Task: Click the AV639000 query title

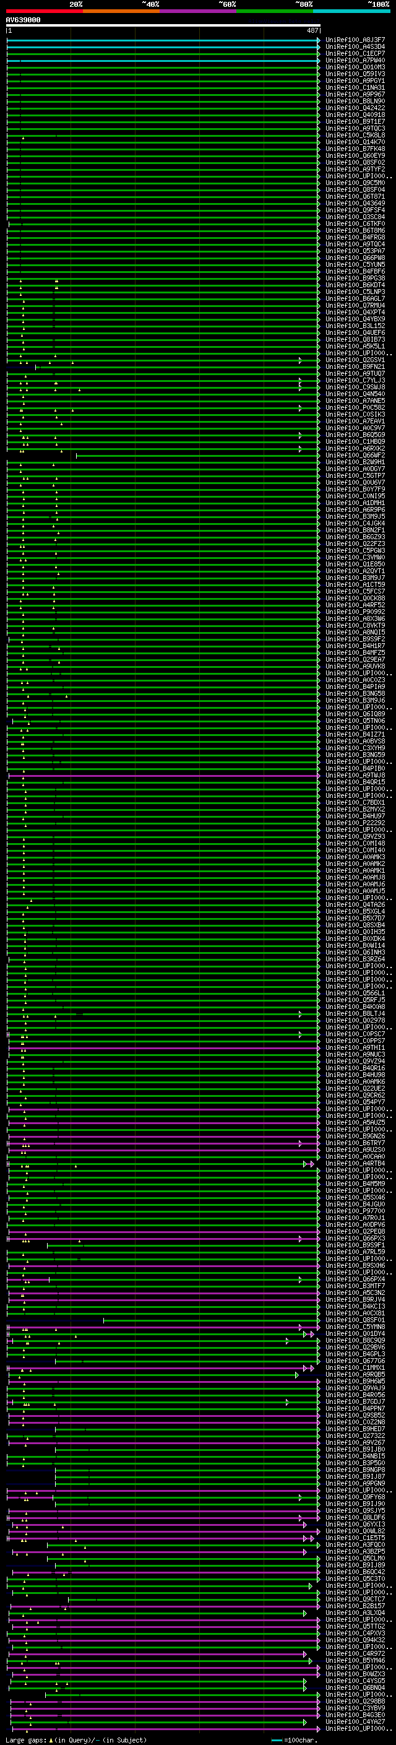Action: (23, 20)
